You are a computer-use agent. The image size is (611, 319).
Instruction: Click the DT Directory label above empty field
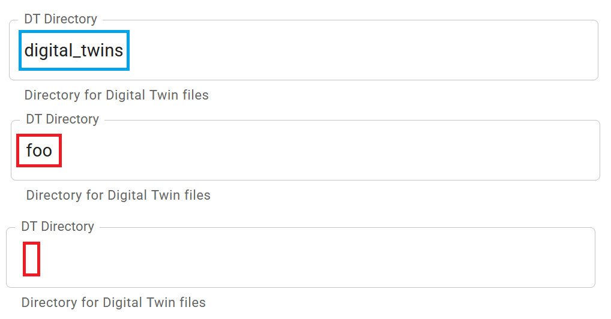(58, 227)
